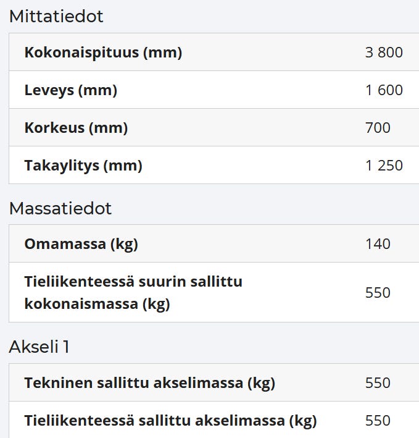Click the Massatiedot section heading
The height and width of the screenshot is (438, 419).
[x=60, y=208]
